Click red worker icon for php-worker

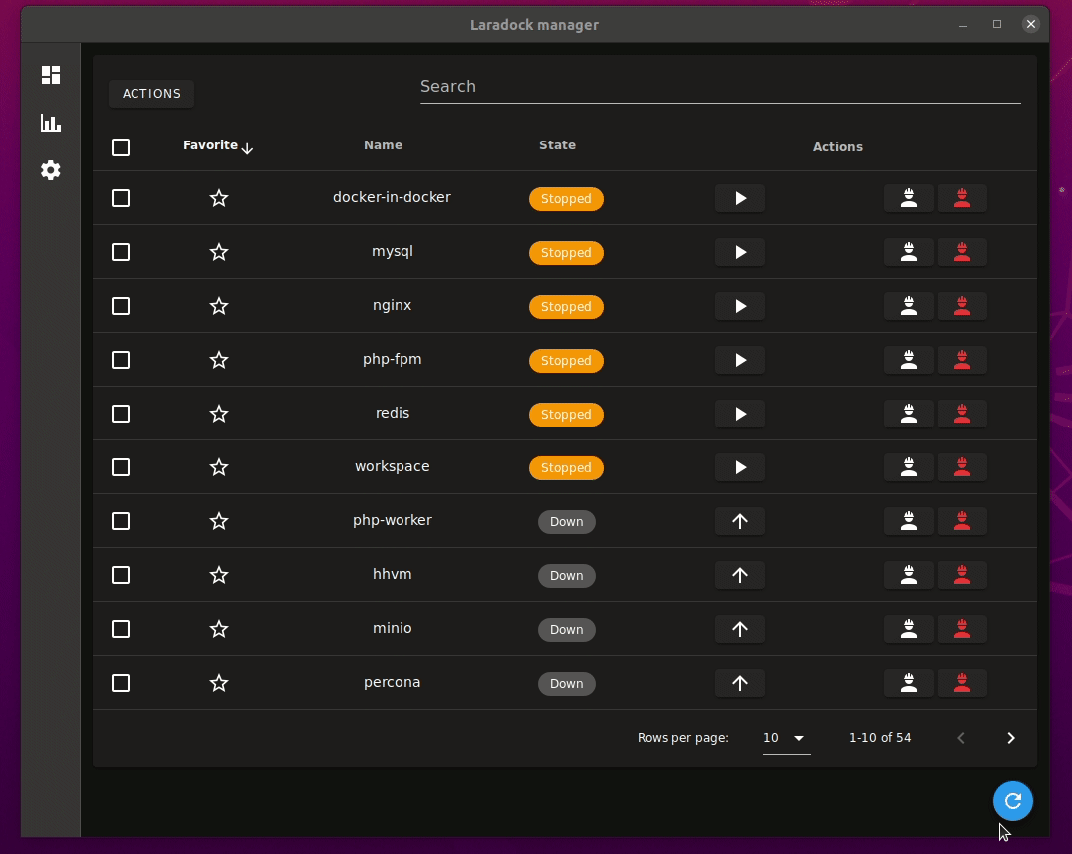962,522
